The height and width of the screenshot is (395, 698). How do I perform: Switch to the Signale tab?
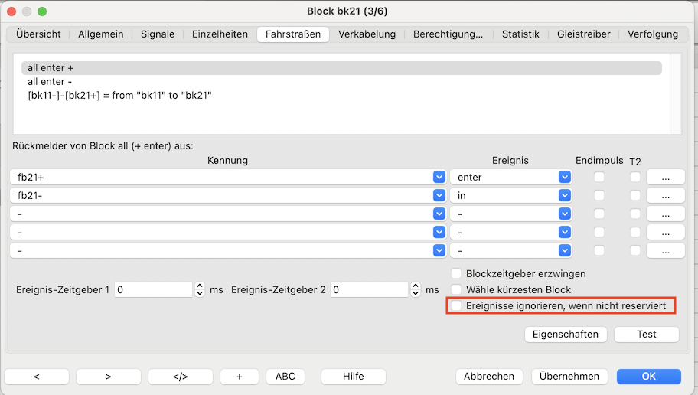[x=157, y=34]
